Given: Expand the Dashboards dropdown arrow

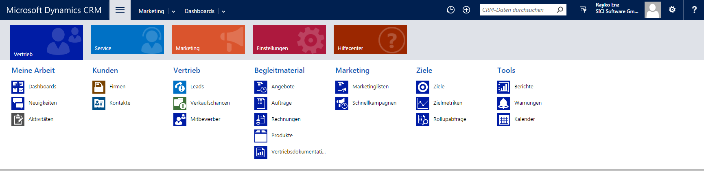Looking at the screenshot, I should (223, 11).
